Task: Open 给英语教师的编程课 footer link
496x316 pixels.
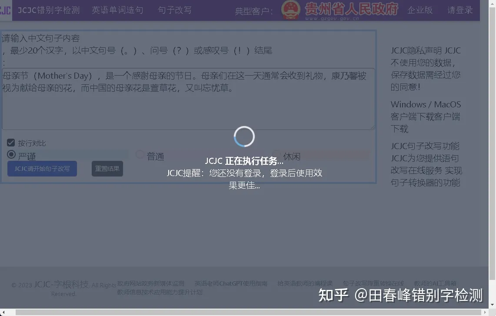Action: point(305,283)
